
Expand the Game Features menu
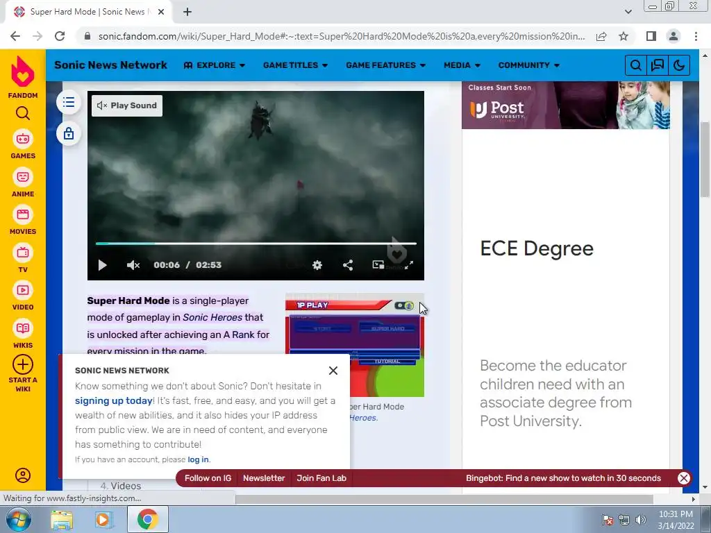click(x=385, y=65)
